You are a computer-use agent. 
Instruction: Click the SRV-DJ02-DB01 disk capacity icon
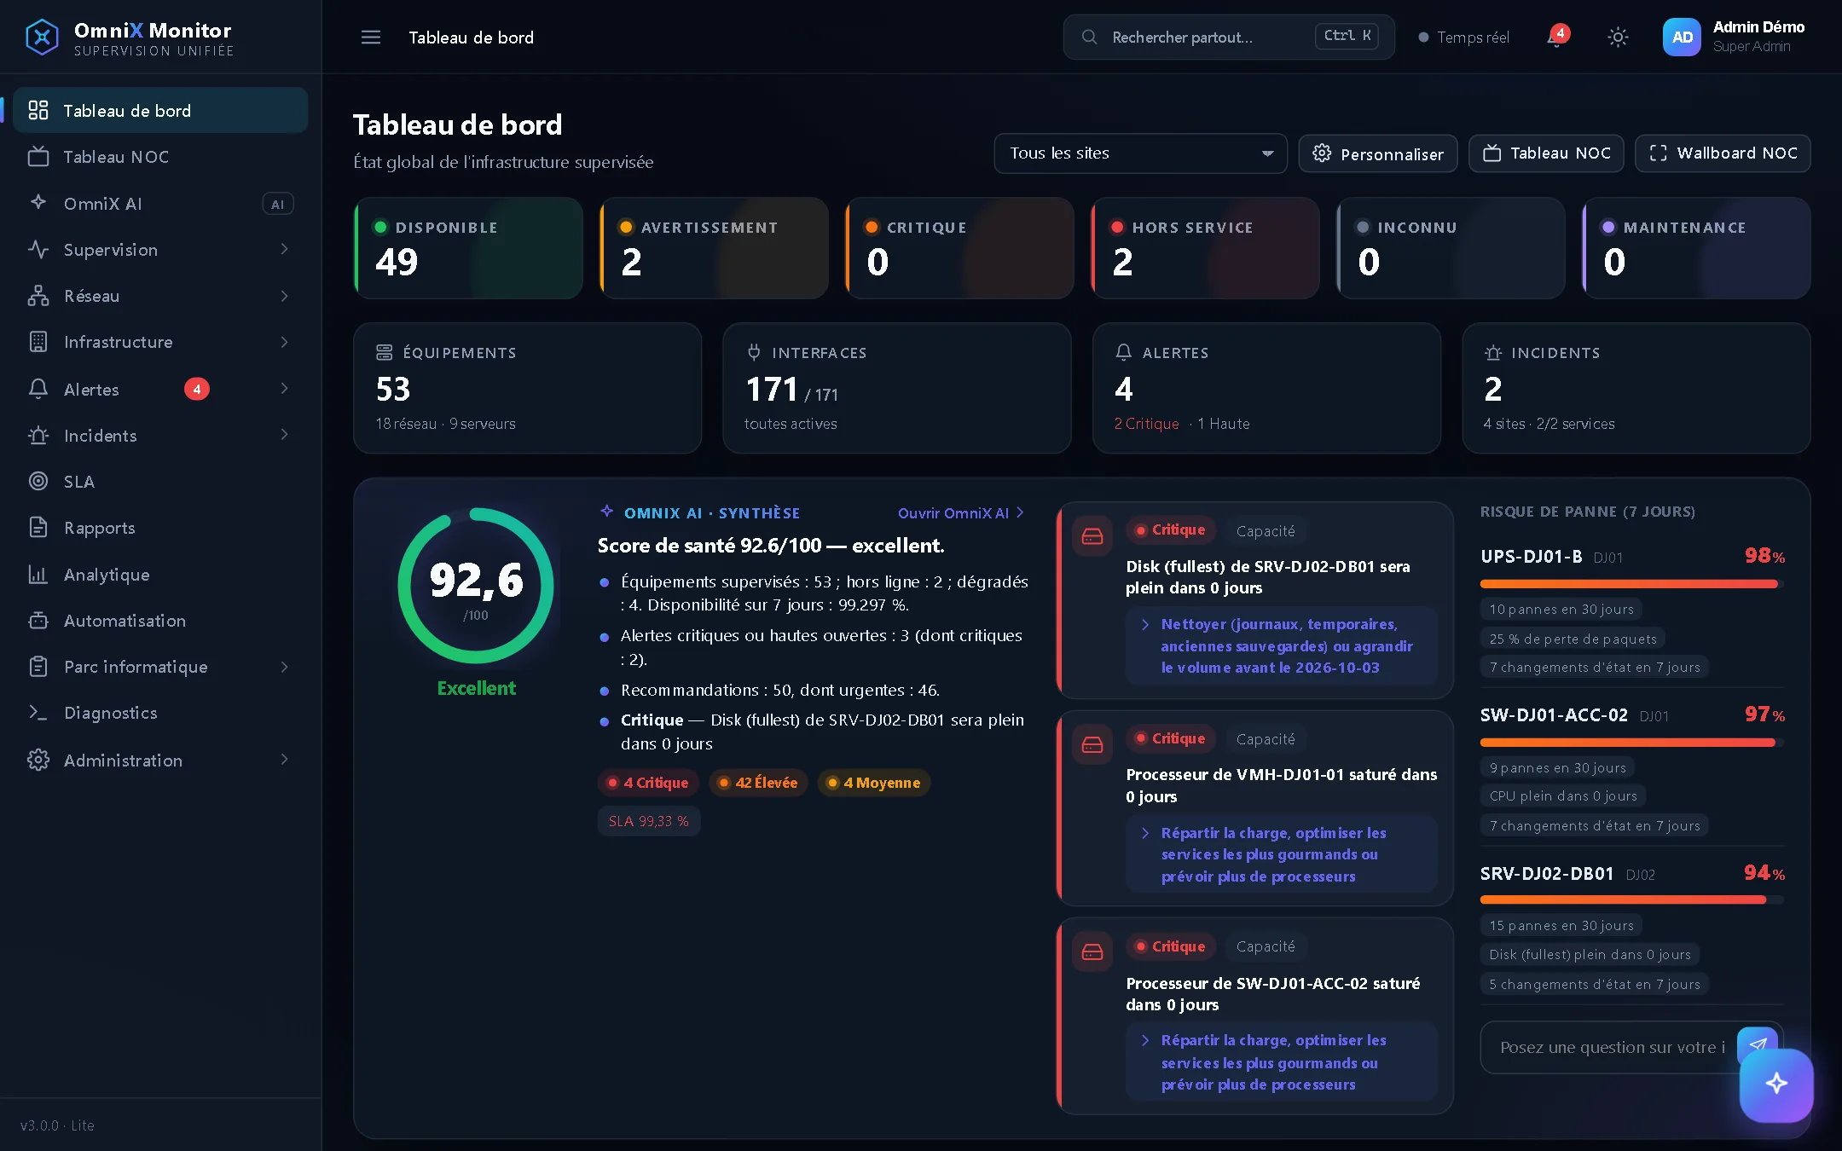(x=1092, y=536)
